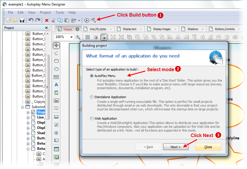Open the Edit menu
247x169 pixels.
pos(21,12)
